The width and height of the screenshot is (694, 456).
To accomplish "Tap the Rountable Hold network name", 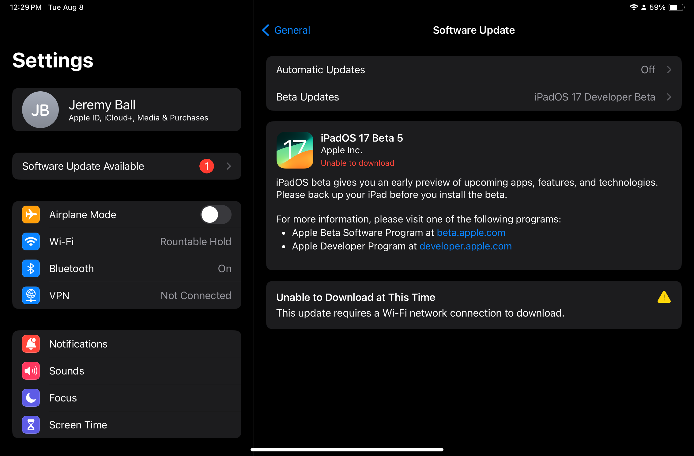I will [x=195, y=241].
